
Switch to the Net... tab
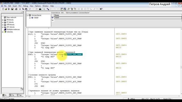point(20,95)
